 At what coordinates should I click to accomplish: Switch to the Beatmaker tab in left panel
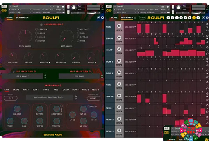[22, 17]
